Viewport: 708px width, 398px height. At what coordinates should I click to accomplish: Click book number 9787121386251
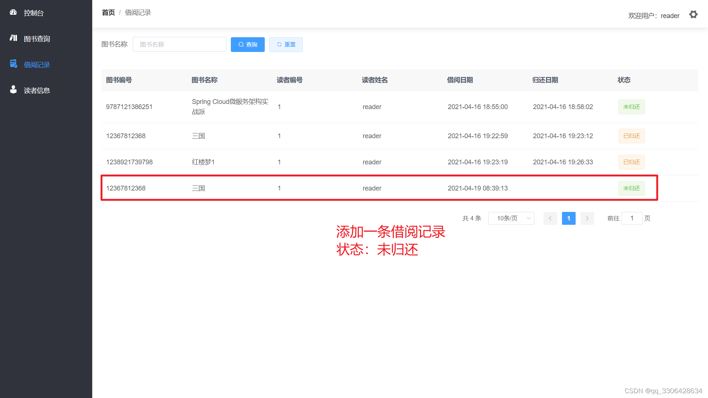[129, 107]
